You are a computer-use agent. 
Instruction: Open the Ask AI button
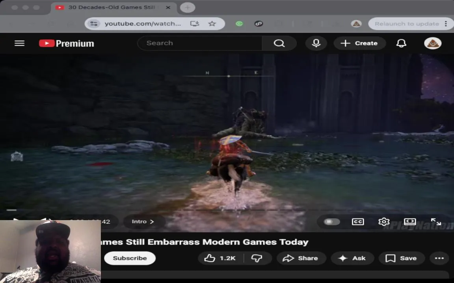(x=352, y=258)
